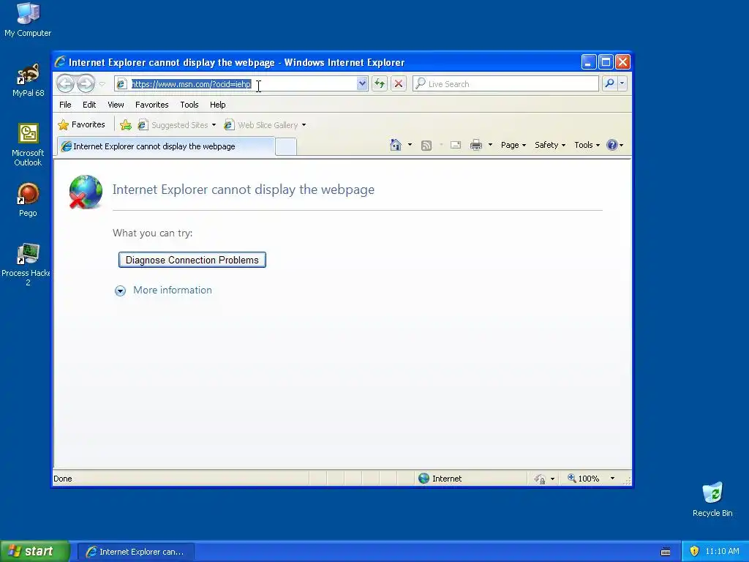
Task: Click the Internet security zone indicator
Action: [x=440, y=479]
